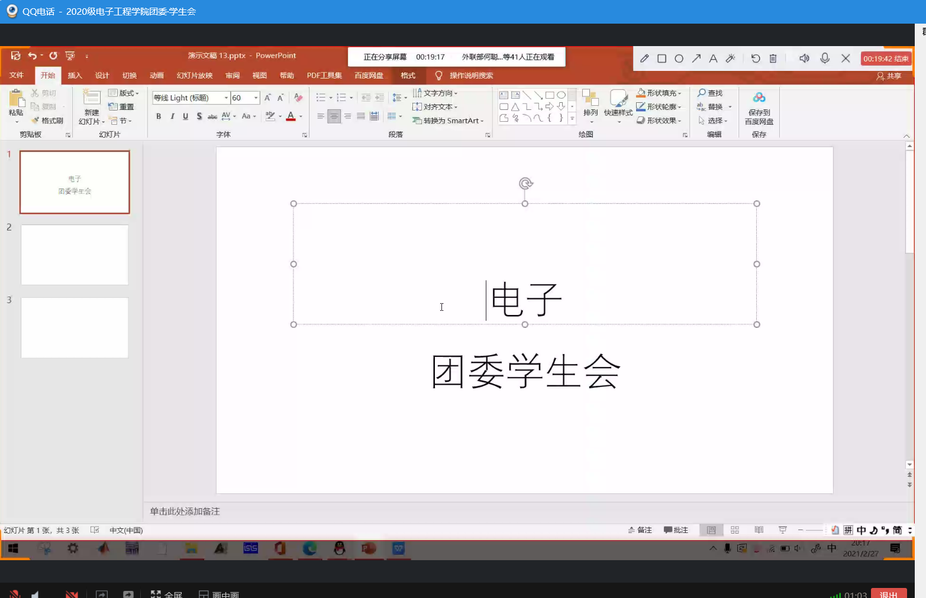Click the red End (结束) sharing button
Image resolution: width=926 pixels, height=598 pixels.
coord(885,58)
